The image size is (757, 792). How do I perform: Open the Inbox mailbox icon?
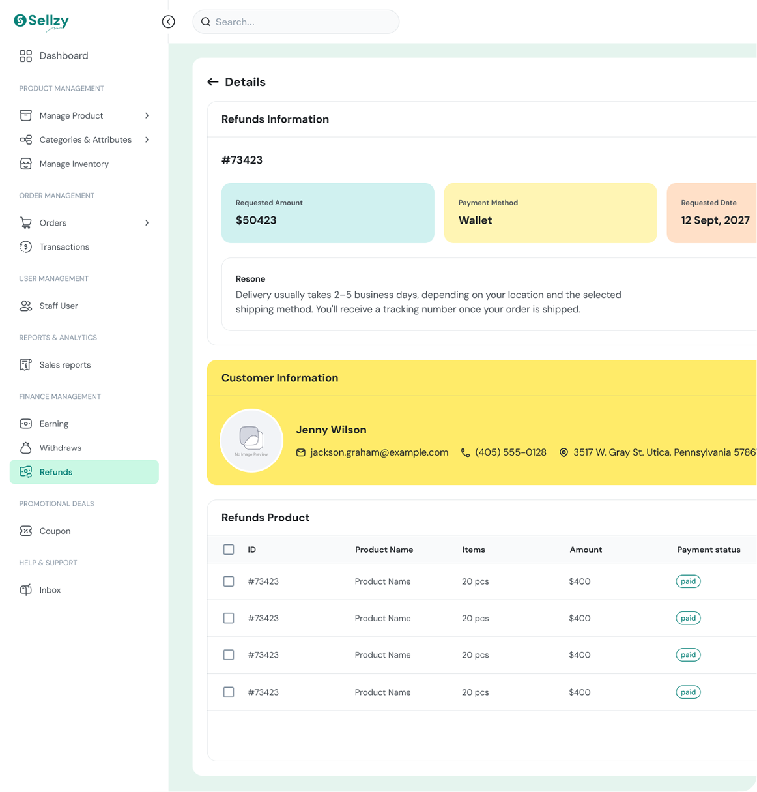coord(25,590)
